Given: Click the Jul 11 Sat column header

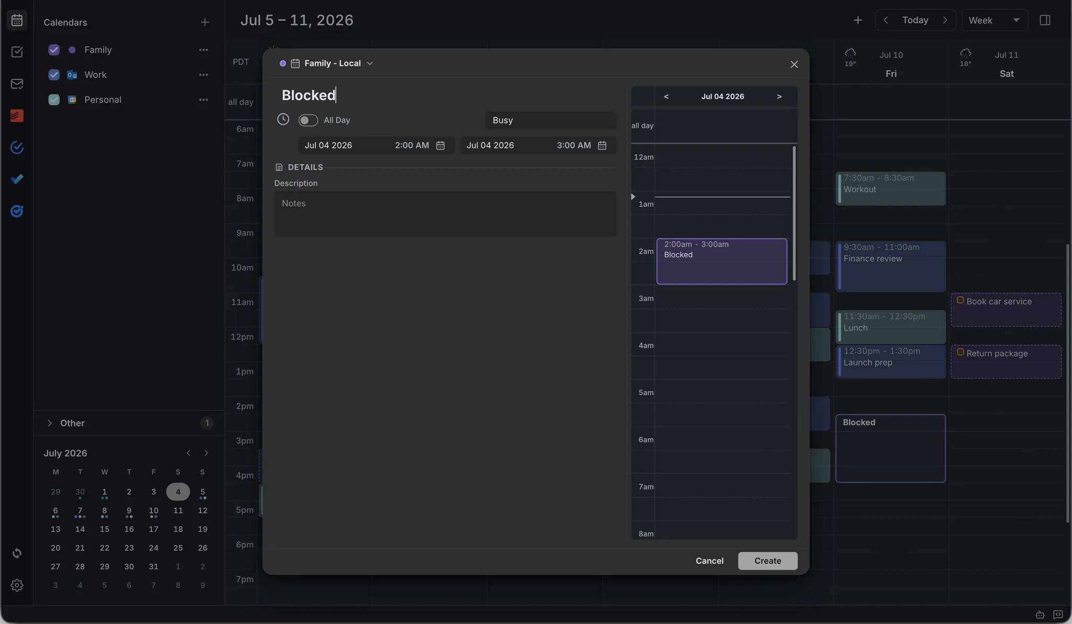Looking at the screenshot, I should (1007, 64).
